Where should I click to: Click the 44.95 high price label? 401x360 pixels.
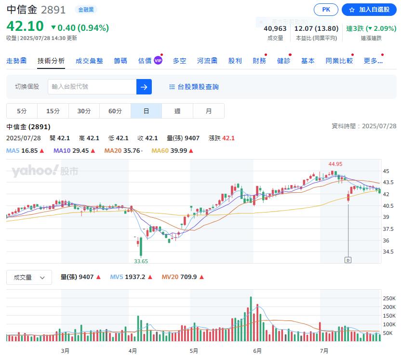click(335, 164)
